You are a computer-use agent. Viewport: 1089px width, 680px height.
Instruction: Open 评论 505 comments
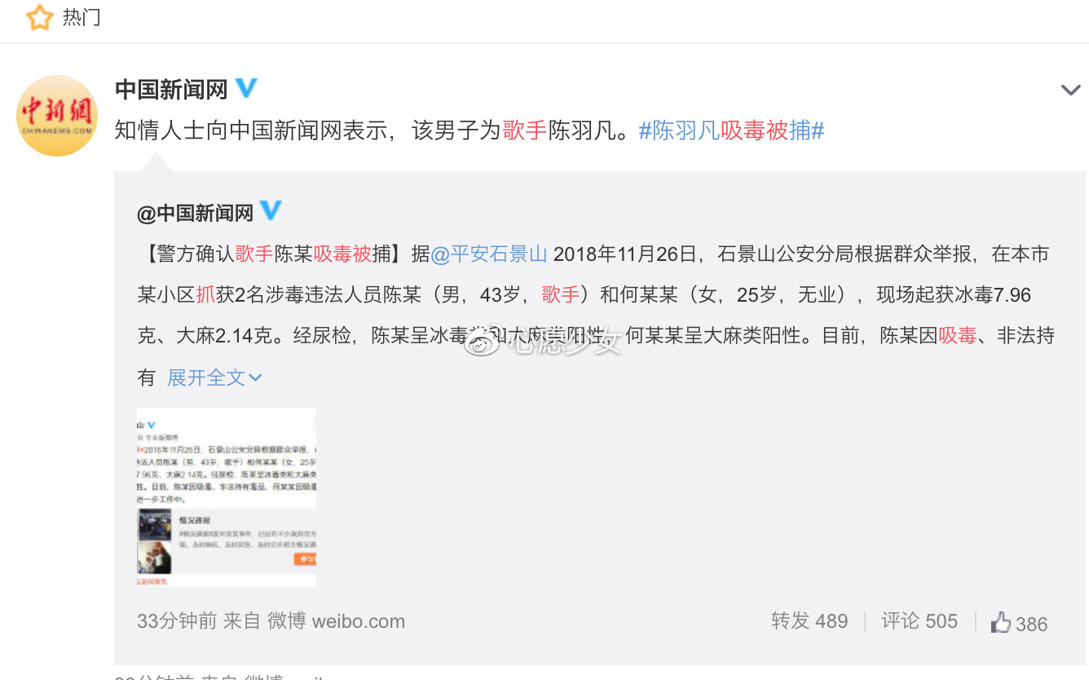coord(919,621)
